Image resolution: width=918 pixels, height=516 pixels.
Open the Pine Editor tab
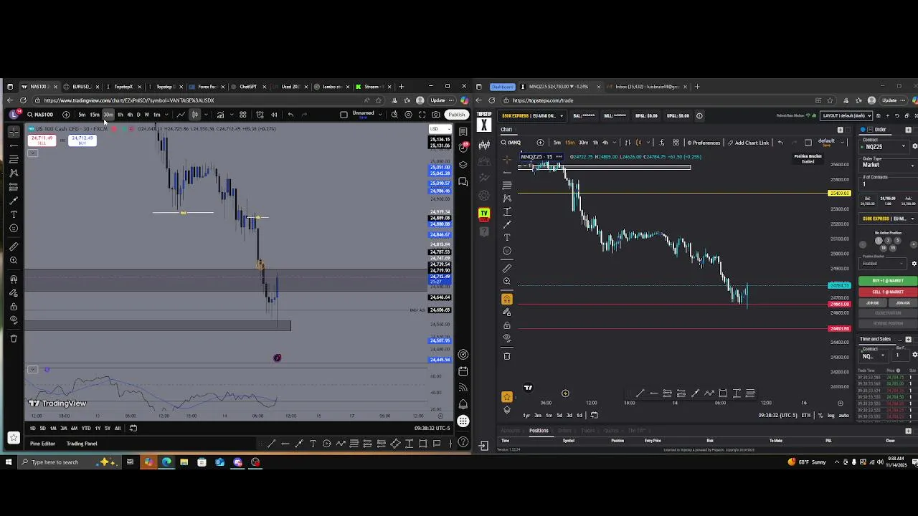point(42,444)
